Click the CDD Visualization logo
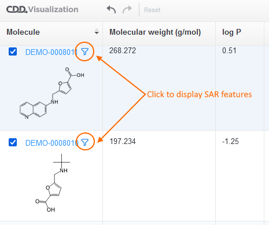The height and width of the screenshot is (225, 269). coord(42,9)
